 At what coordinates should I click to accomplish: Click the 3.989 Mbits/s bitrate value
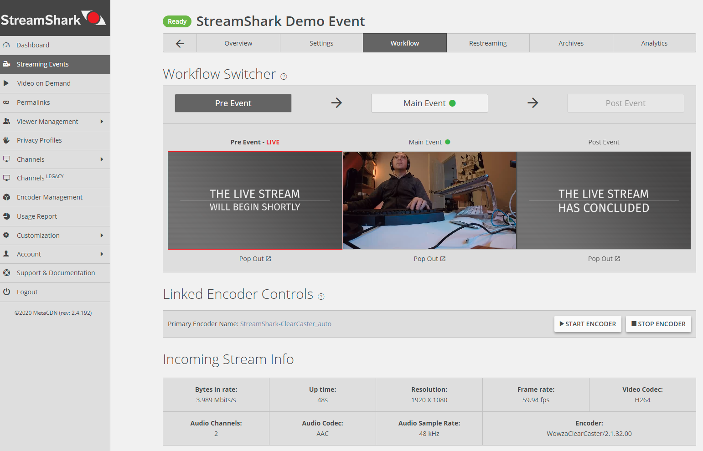click(216, 400)
